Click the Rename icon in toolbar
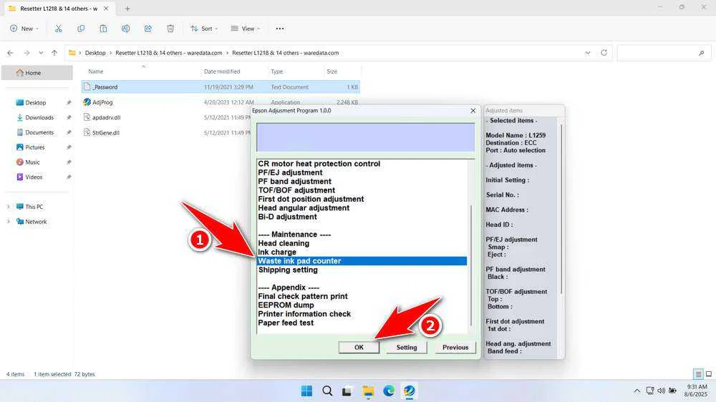 coord(125,29)
